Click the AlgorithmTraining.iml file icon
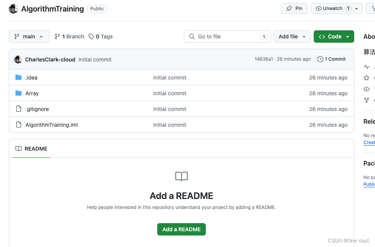The width and height of the screenshot is (375, 247). pyautogui.click(x=18, y=125)
